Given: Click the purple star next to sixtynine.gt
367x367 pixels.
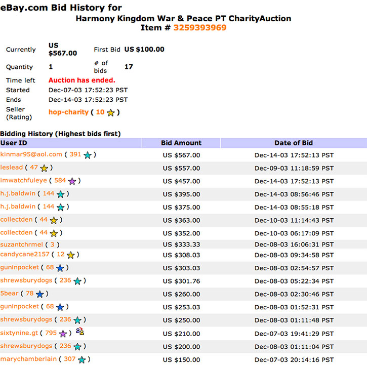Looking at the screenshot, I should click(63, 334).
